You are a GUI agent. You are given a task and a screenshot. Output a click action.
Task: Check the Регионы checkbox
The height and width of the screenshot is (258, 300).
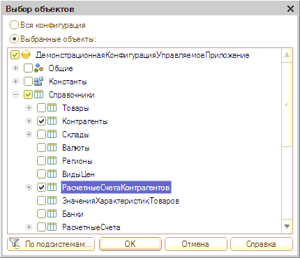tap(41, 161)
